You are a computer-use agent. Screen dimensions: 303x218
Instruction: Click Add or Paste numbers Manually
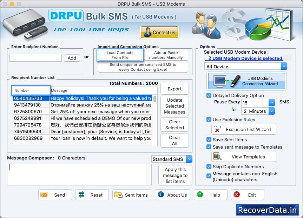tap(166, 55)
